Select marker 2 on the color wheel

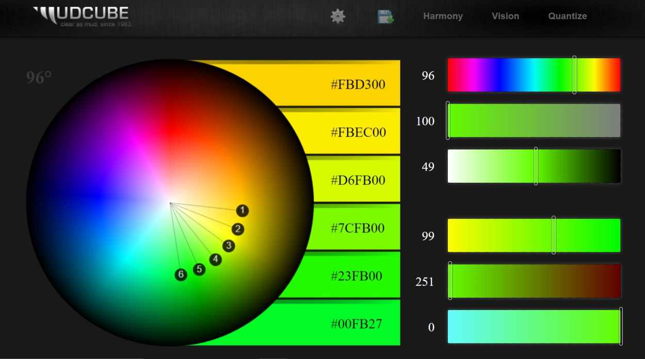238,229
